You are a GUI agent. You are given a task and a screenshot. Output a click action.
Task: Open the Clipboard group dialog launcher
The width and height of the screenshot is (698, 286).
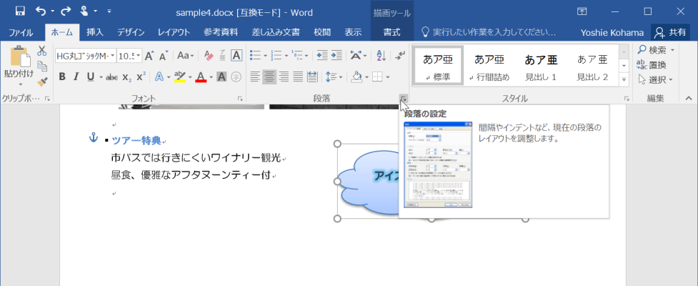click(x=48, y=99)
